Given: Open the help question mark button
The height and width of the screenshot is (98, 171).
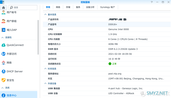Looking at the screenshot, I should [152, 2].
